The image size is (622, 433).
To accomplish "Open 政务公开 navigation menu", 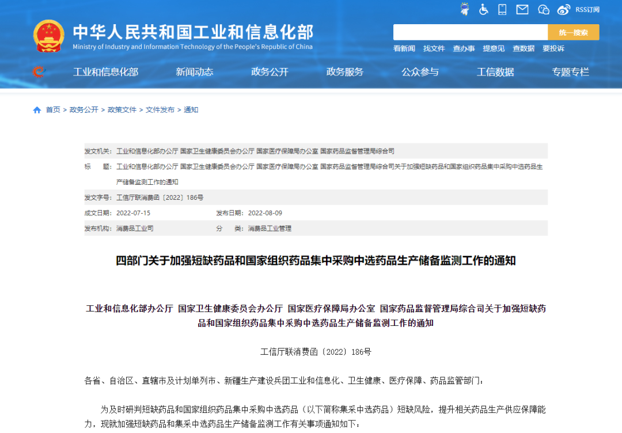I will coord(270,72).
